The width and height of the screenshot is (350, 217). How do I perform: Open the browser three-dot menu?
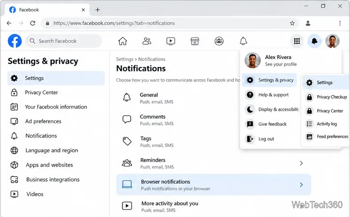click(340, 23)
